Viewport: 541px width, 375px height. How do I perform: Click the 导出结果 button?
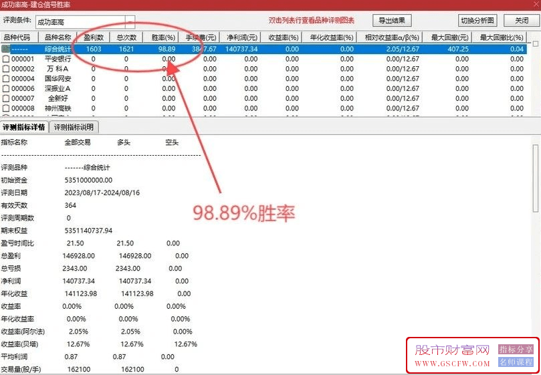(x=392, y=21)
